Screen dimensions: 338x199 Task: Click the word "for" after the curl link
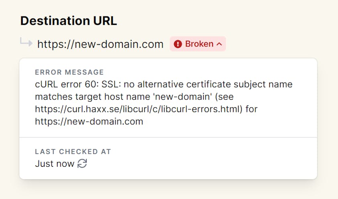pos(251,109)
